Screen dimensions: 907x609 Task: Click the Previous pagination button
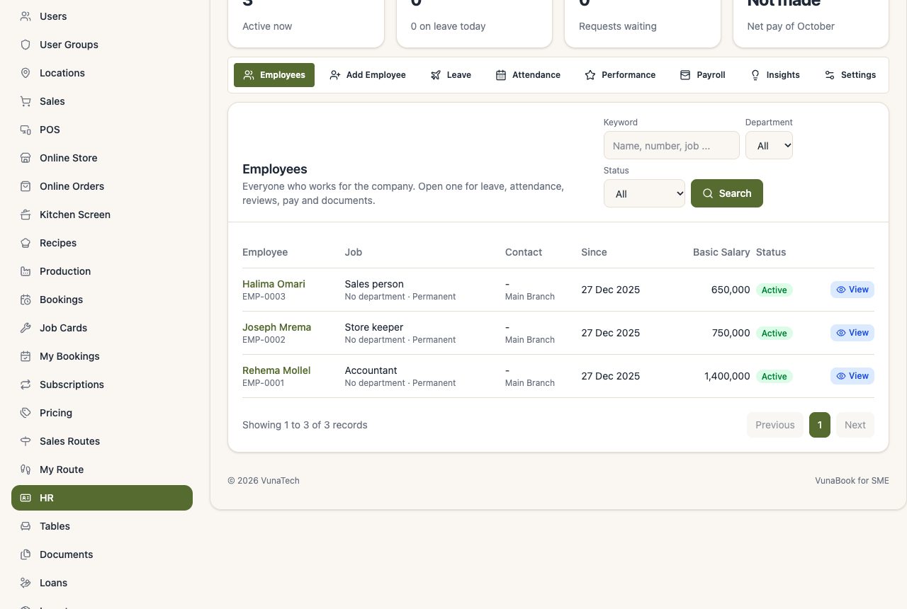pyautogui.click(x=775, y=425)
